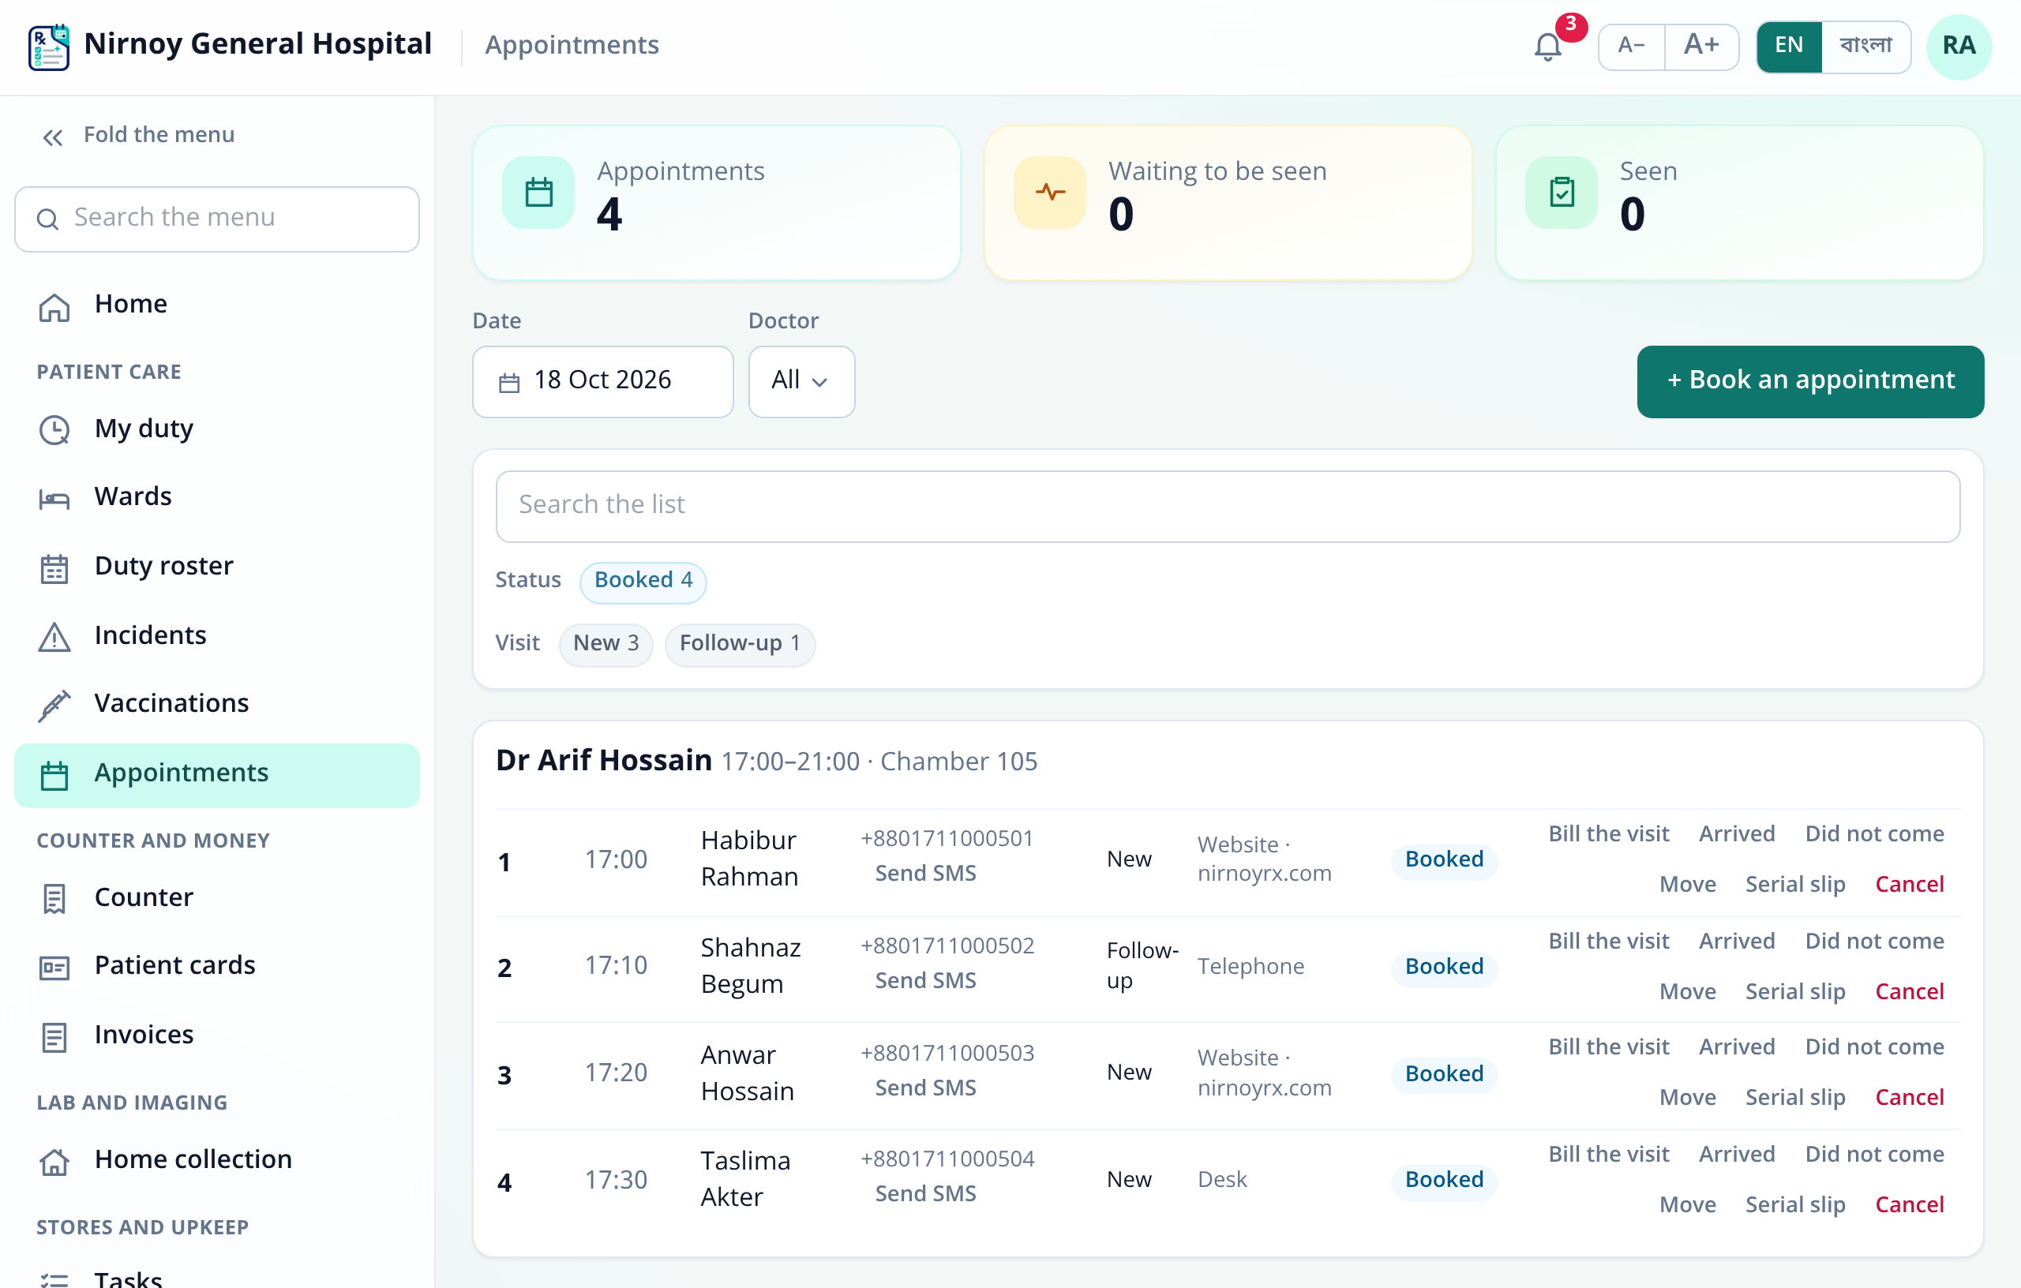Viewport: 2021px width, 1288px height.
Task: Move Habibur Rahman's appointment
Action: pos(1687,885)
